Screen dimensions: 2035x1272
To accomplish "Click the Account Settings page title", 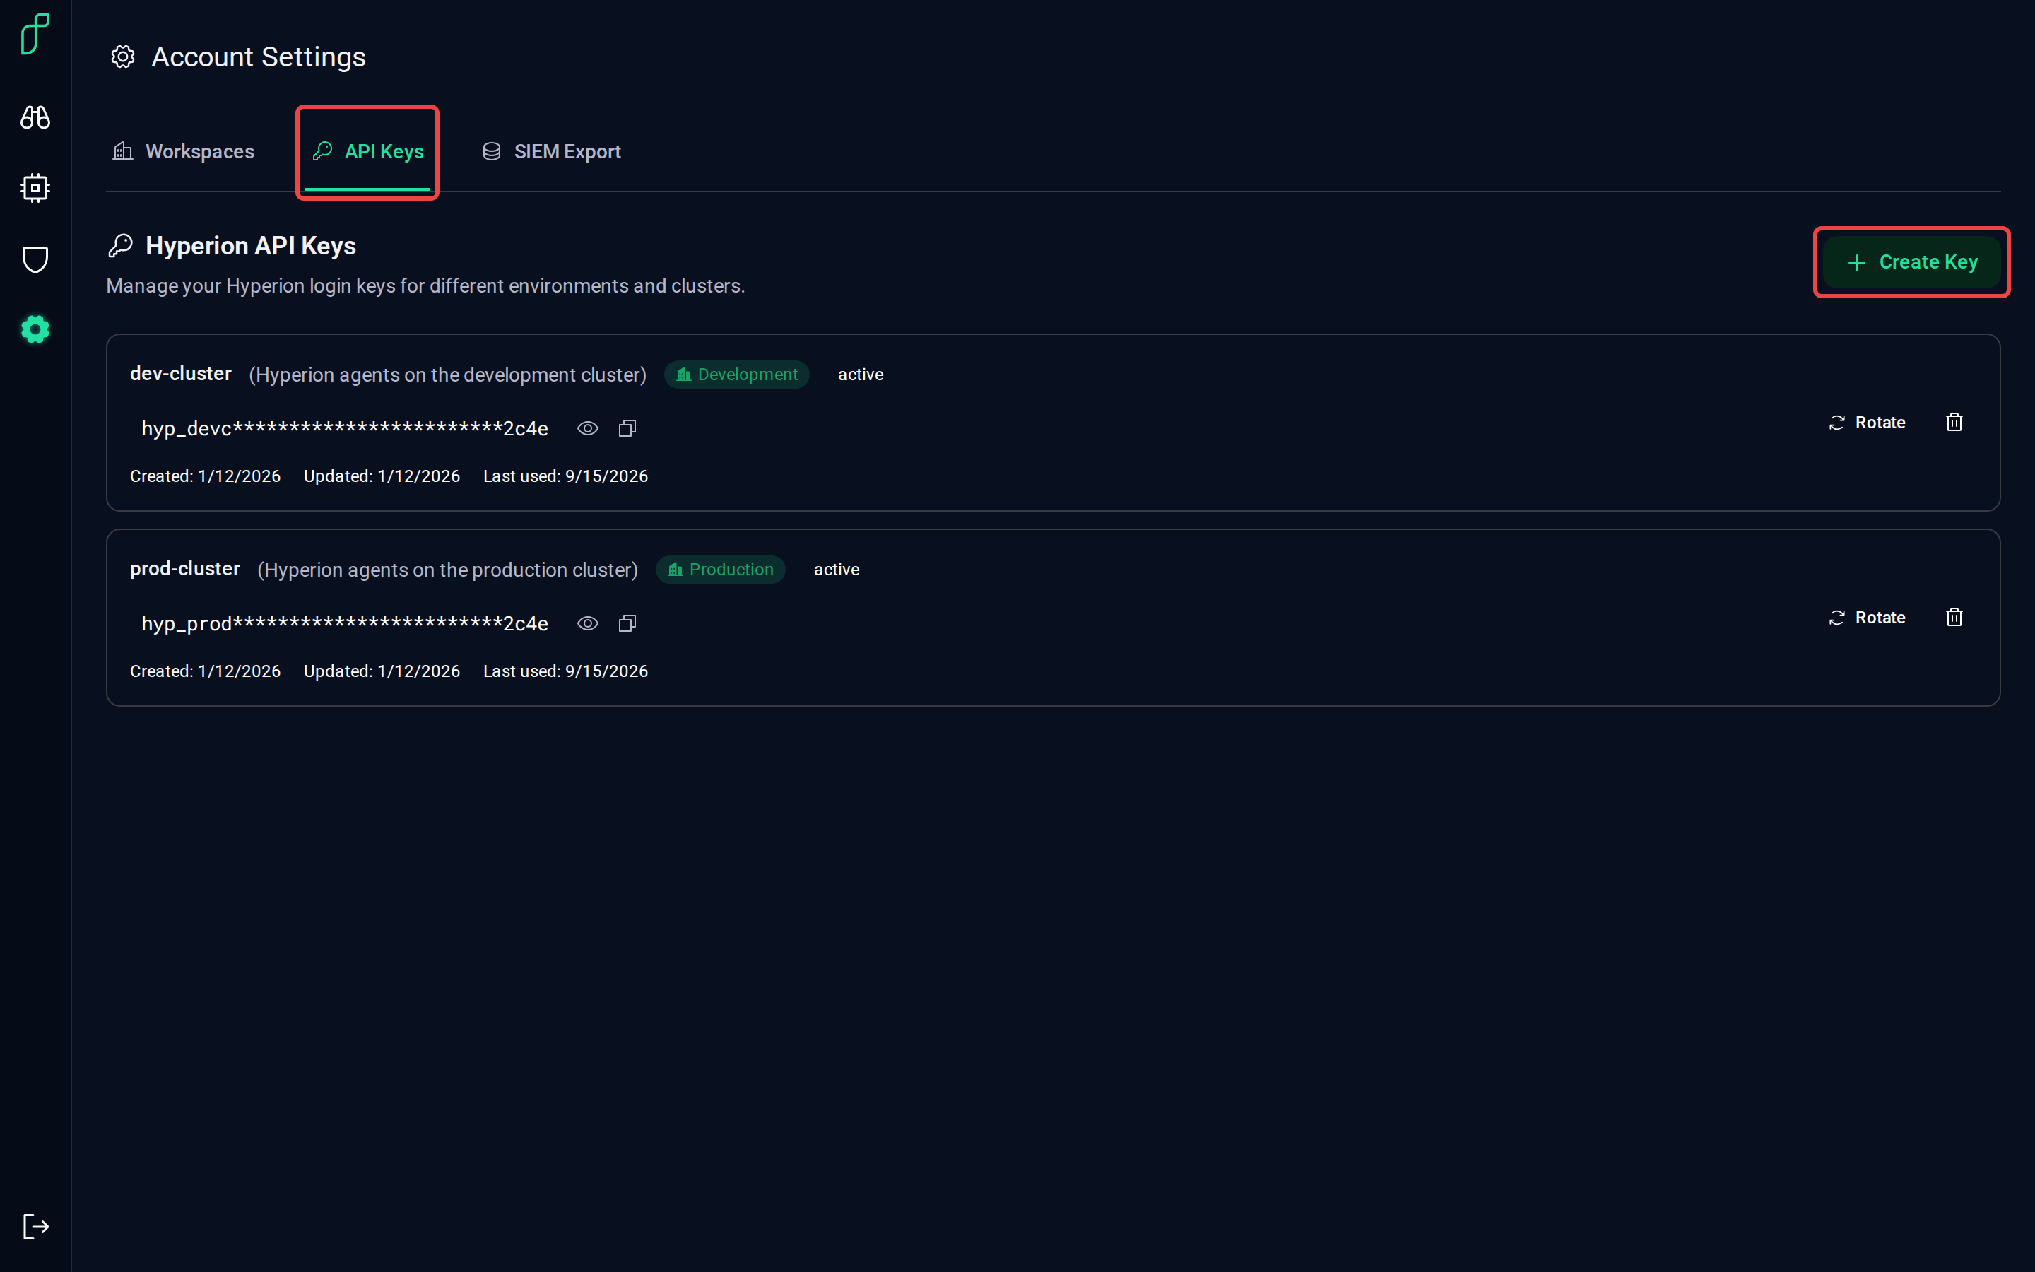I will pyautogui.click(x=258, y=57).
